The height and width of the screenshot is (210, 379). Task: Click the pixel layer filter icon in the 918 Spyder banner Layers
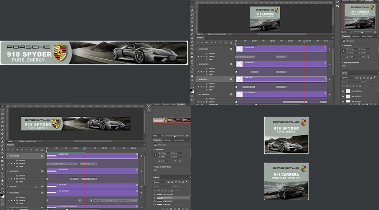point(169,182)
